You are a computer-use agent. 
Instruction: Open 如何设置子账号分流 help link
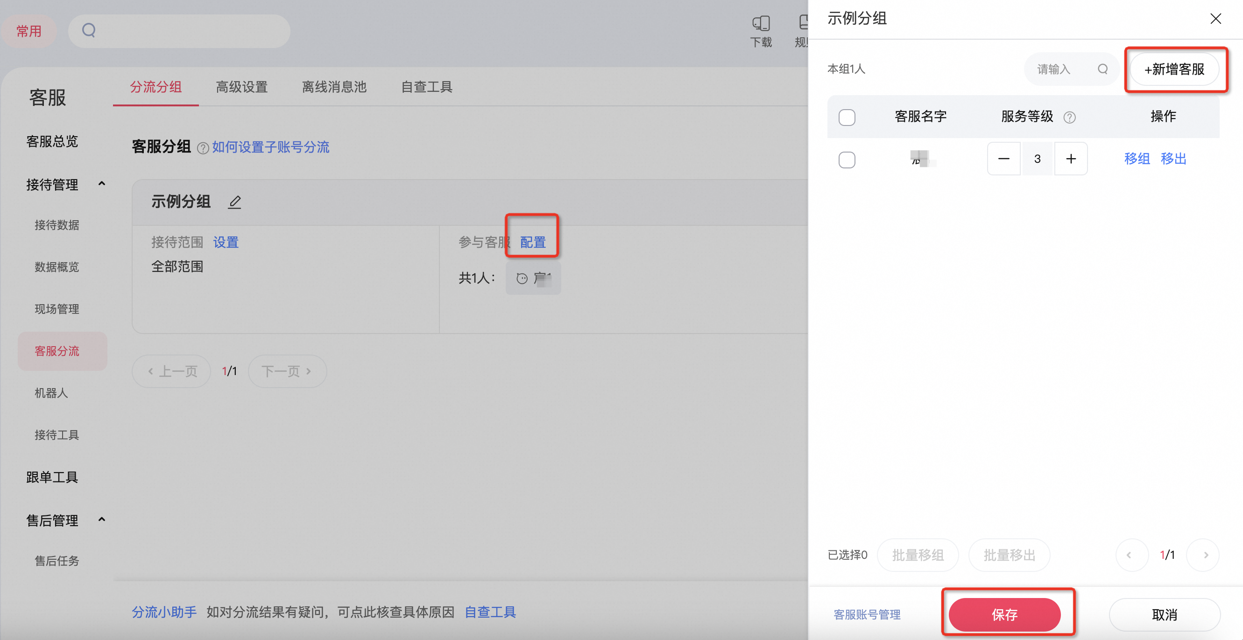271,147
